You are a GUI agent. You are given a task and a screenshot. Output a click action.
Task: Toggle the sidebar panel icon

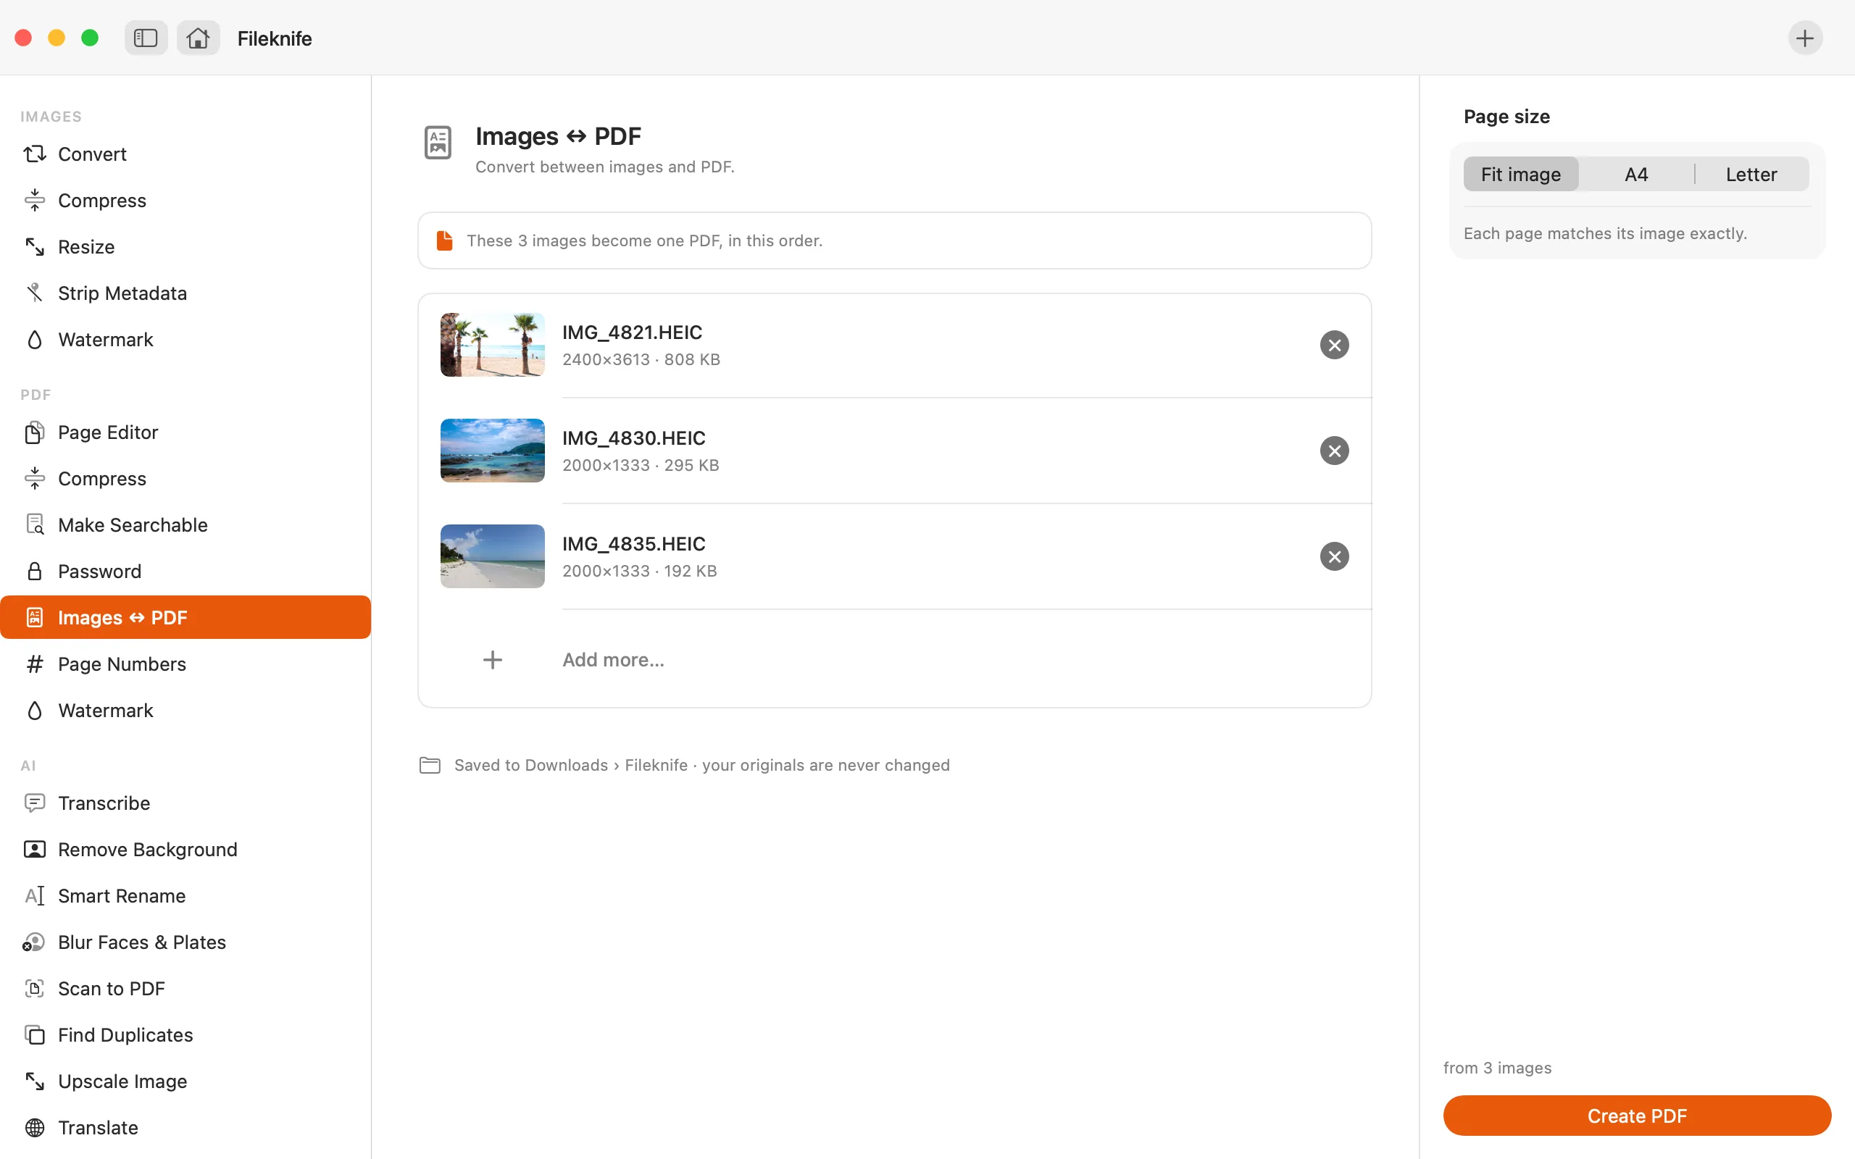[x=146, y=38]
